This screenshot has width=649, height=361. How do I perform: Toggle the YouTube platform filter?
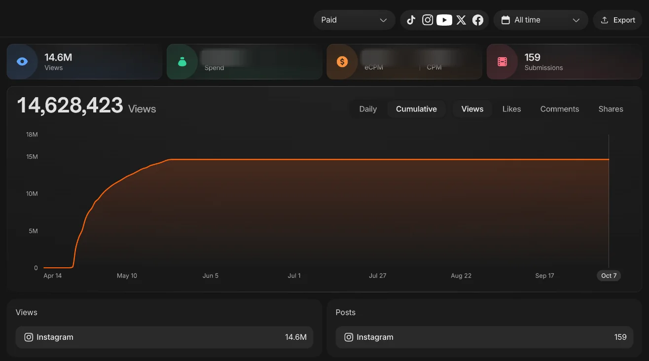point(444,20)
